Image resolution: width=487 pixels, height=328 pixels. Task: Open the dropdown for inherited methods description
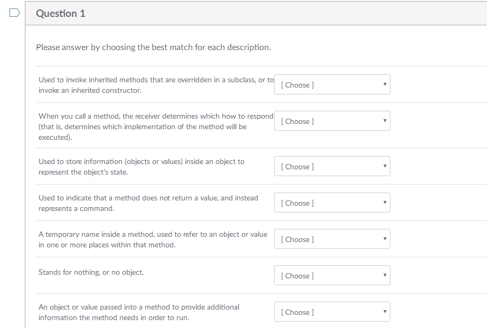tap(332, 84)
